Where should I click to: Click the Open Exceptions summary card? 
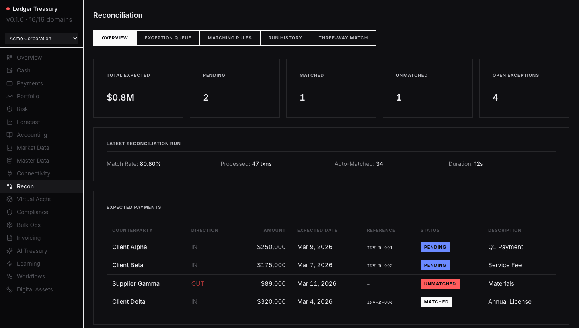pos(524,88)
